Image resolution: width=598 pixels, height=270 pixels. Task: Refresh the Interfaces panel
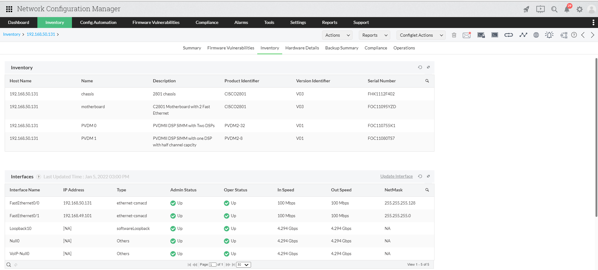[420, 176]
